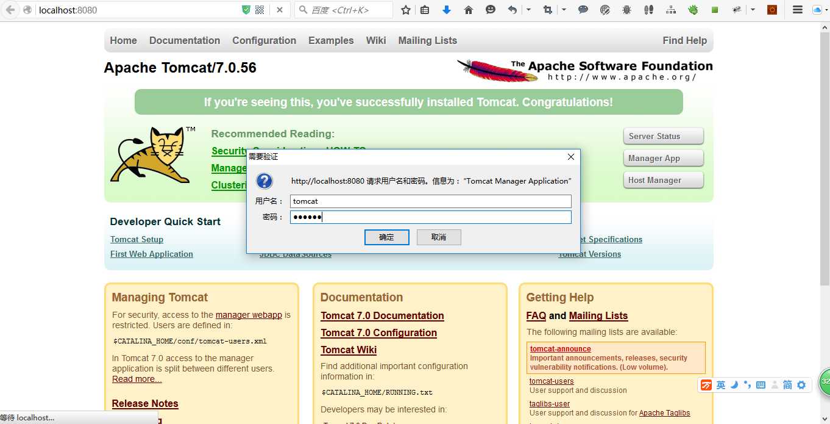Viewport: 830px width, 424px height.
Task: Open Mailing Lists in Tomcat navigation bar
Action: click(427, 40)
